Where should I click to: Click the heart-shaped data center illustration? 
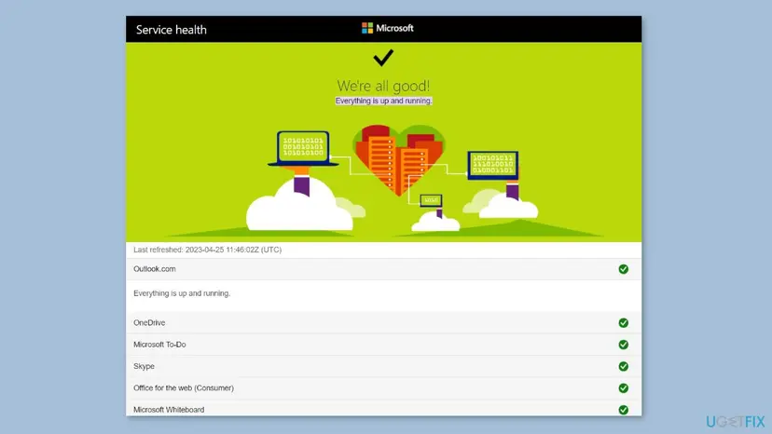(x=398, y=160)
